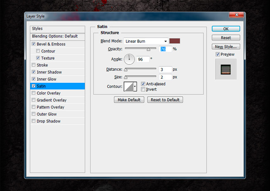Enable the Contour sub-effect checkbox

tap(38, 51)
